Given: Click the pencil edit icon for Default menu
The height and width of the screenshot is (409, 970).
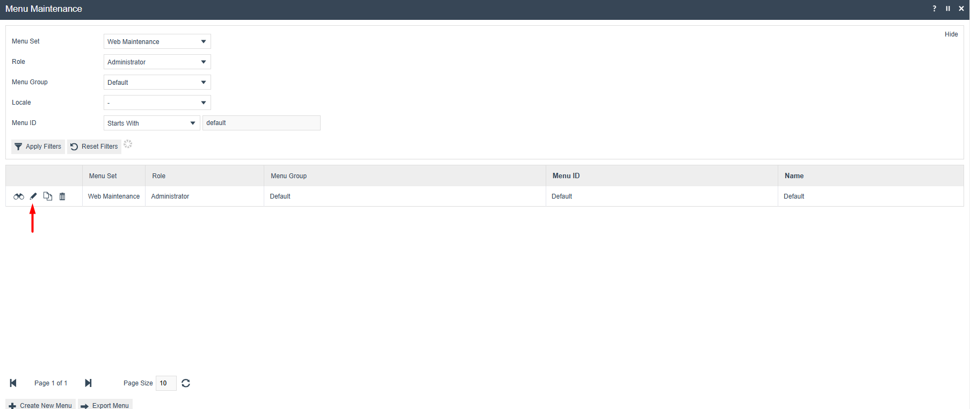Looking at the screenshot, I should [33, 196].
